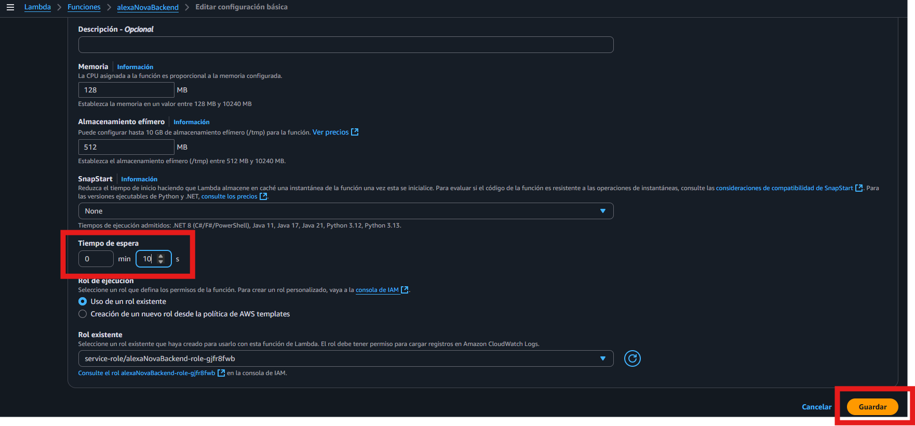
Task: Select 'Creación de un nuevo rol' option
Action: point(83,314)
